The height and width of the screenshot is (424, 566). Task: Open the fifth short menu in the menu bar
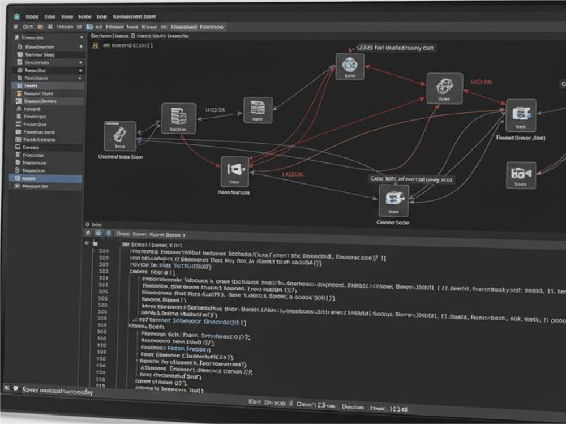[x=102, y=16]
